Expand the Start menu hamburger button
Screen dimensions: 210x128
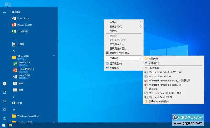point(4,12)
